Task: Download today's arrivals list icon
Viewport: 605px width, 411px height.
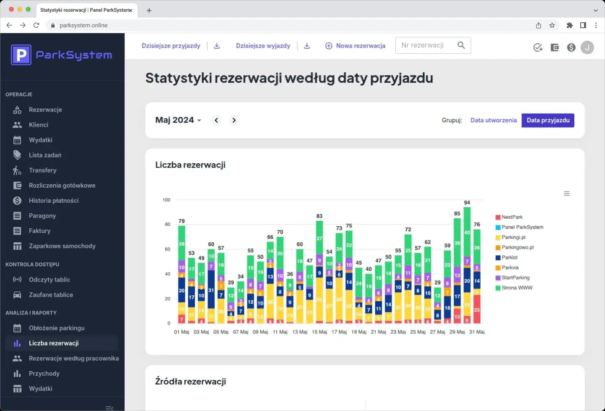Action: pos(217,46)
